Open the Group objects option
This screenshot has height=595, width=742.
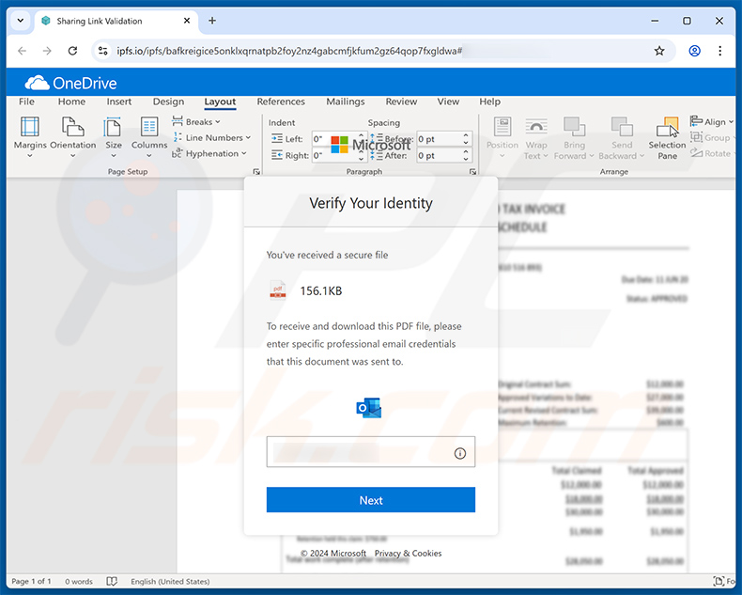(x=711, y=137)
